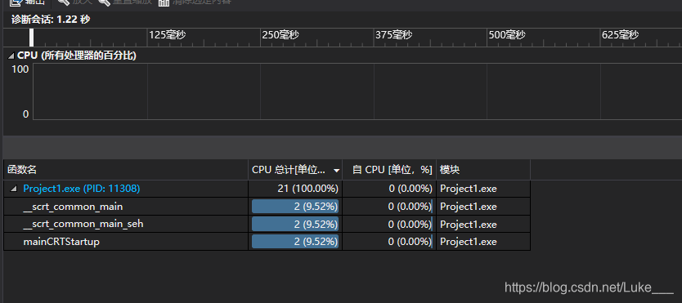The width and height of the screenshot is (682, 303).
Task: Click the 清除选定内容 clear selection chart icon
Action: pyautogui.click(x=164, y=2)
